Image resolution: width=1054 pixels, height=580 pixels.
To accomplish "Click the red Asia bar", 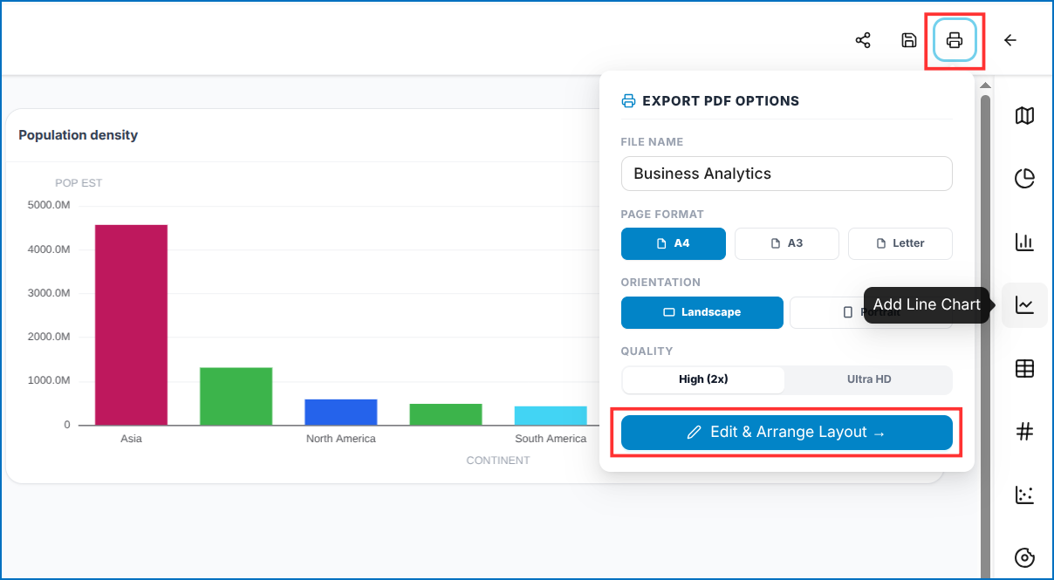I will pos(131,324).
